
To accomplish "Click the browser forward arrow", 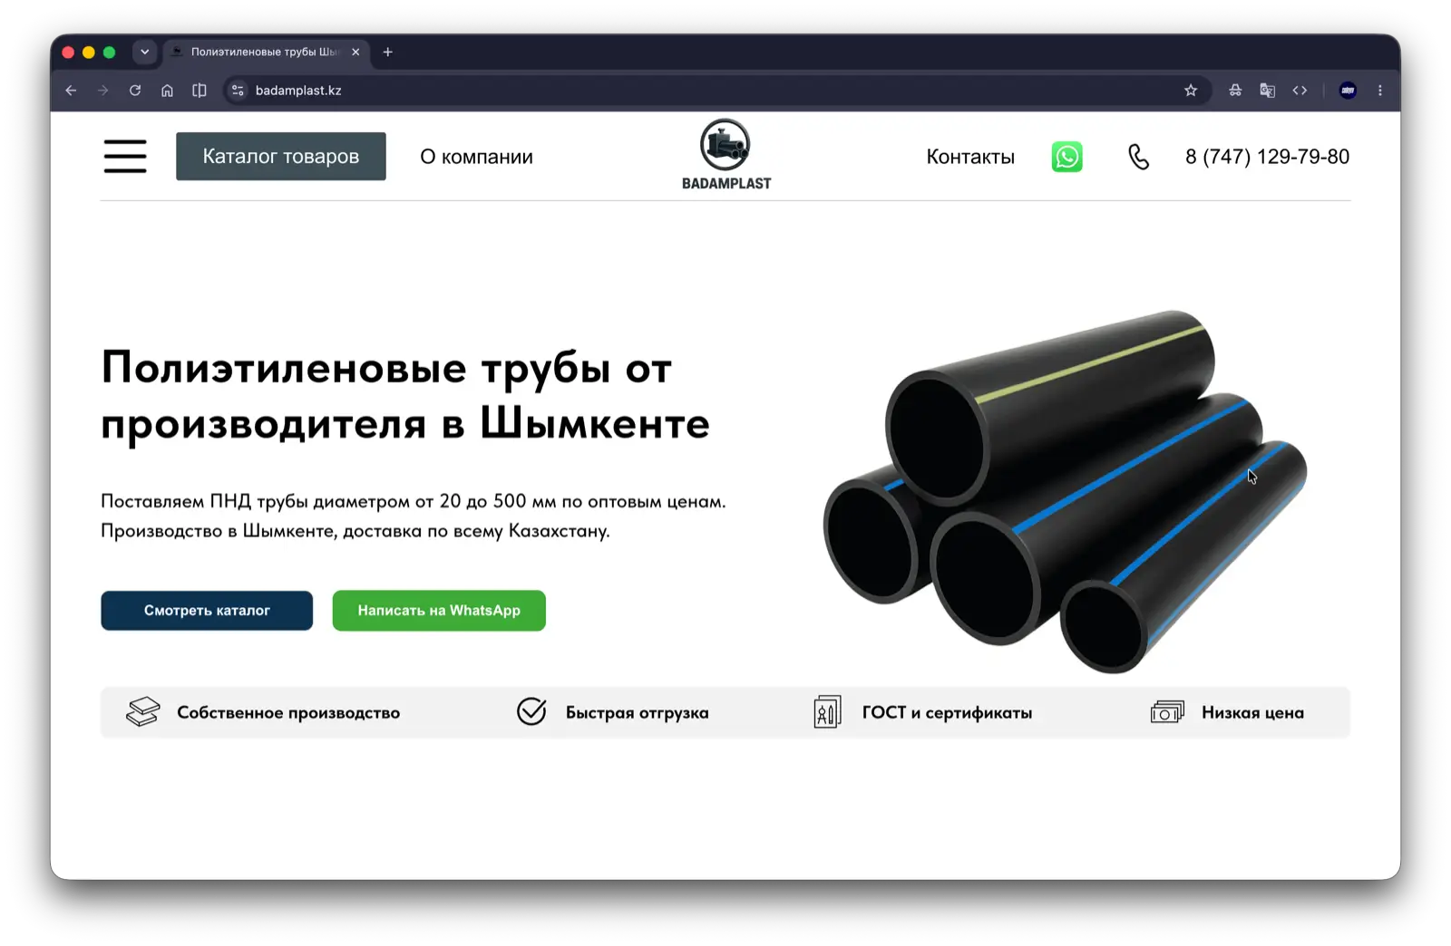I will pyautogui.click(x=102, y=91).
